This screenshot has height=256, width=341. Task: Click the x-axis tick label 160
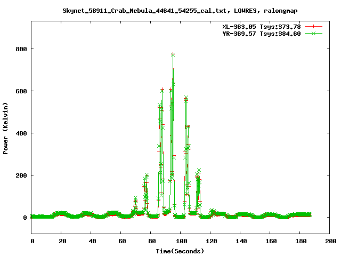pos(271,241)
